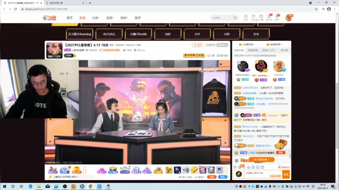Open the 直播回看 replay link

click(274, 45)
